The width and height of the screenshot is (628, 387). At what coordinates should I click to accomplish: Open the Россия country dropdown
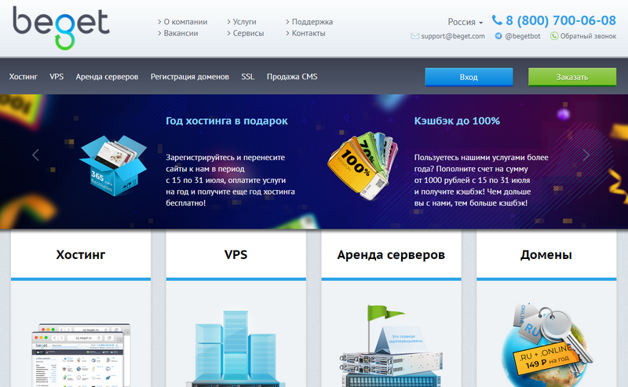pyautogui.click(x=465, y=22)
